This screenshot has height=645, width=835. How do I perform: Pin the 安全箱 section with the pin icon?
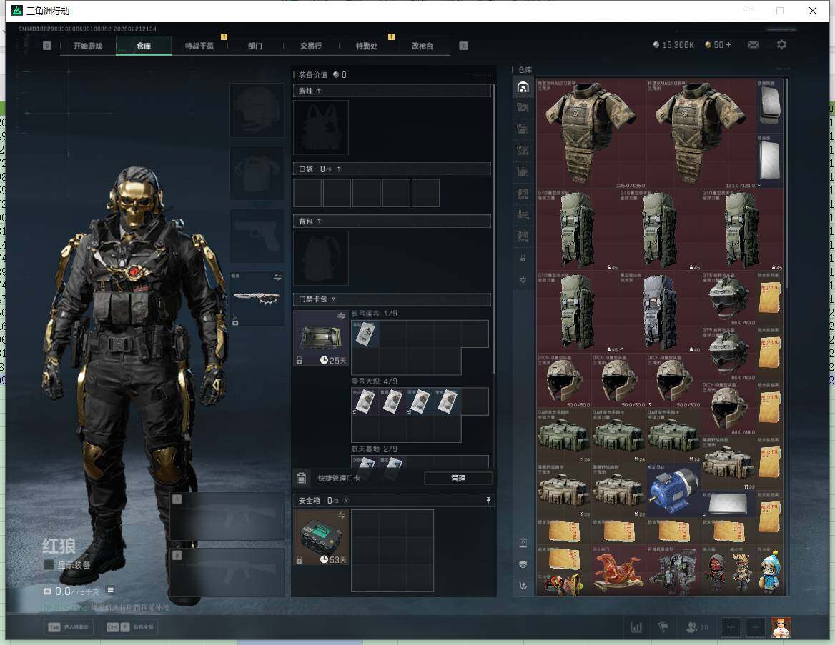[488, 500]
